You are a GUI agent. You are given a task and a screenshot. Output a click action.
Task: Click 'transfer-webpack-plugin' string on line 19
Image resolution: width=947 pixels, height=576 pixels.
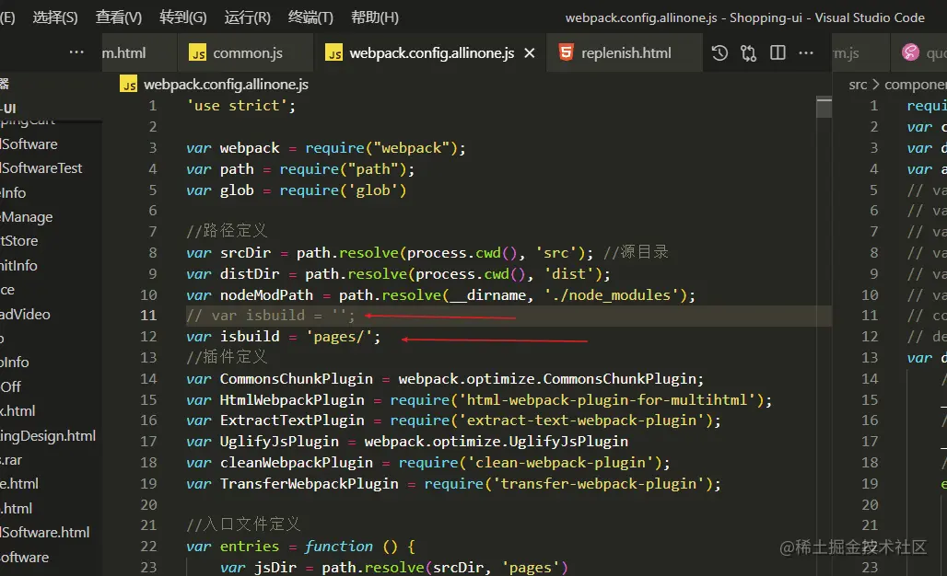(599, 484)
